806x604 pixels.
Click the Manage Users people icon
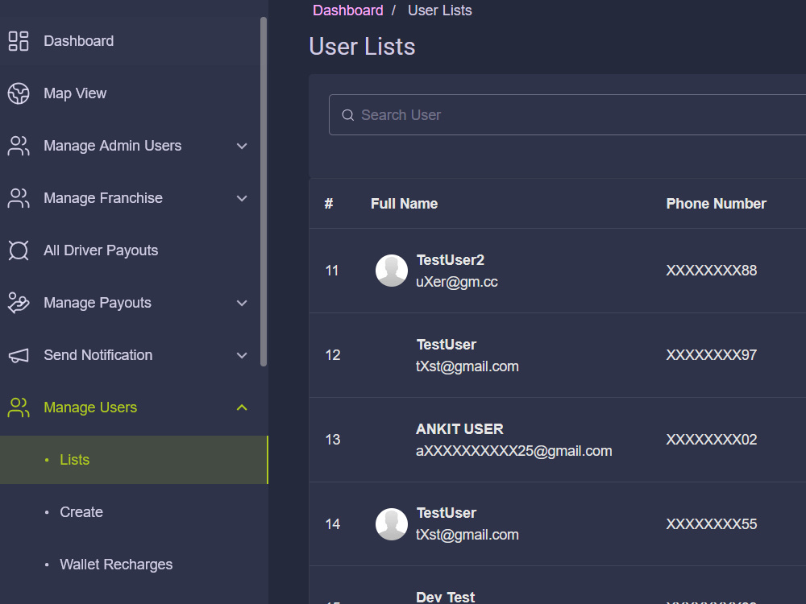pyautogui.click(x=19, y=407)
